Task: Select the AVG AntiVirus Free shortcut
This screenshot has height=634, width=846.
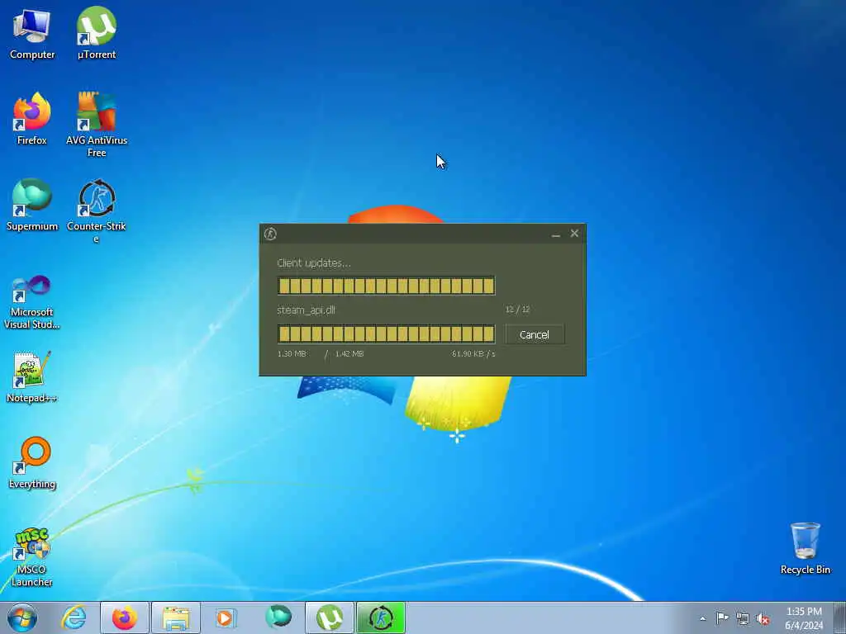Action: pyautogui.click(x=97, y=125)
